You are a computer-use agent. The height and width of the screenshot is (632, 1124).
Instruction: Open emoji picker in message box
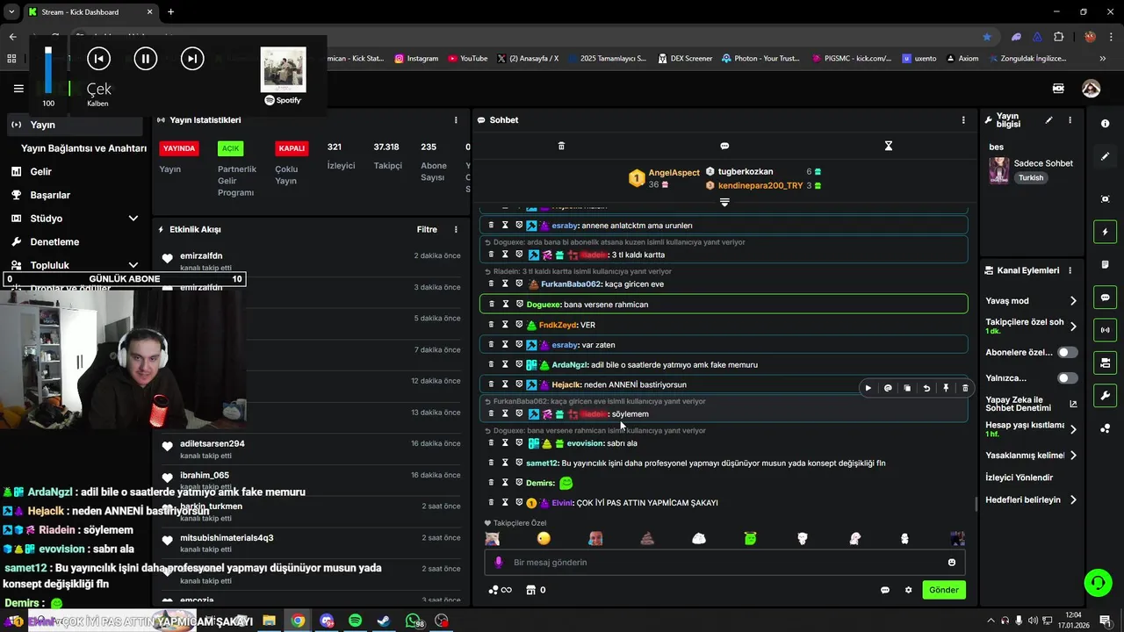pyautogui.click(x=952, y=563)
